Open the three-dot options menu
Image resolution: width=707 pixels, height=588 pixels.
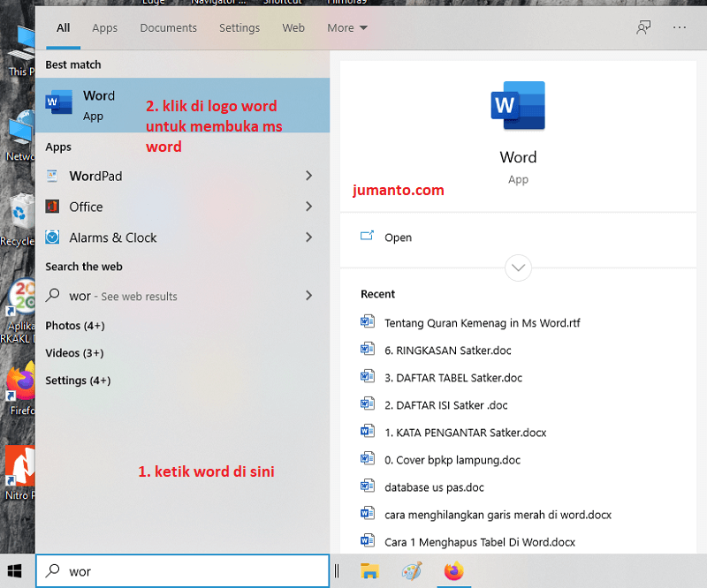(x=679, y=27)
